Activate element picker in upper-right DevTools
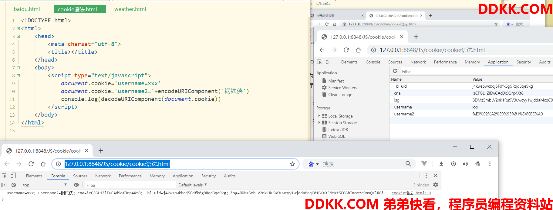 319,62
